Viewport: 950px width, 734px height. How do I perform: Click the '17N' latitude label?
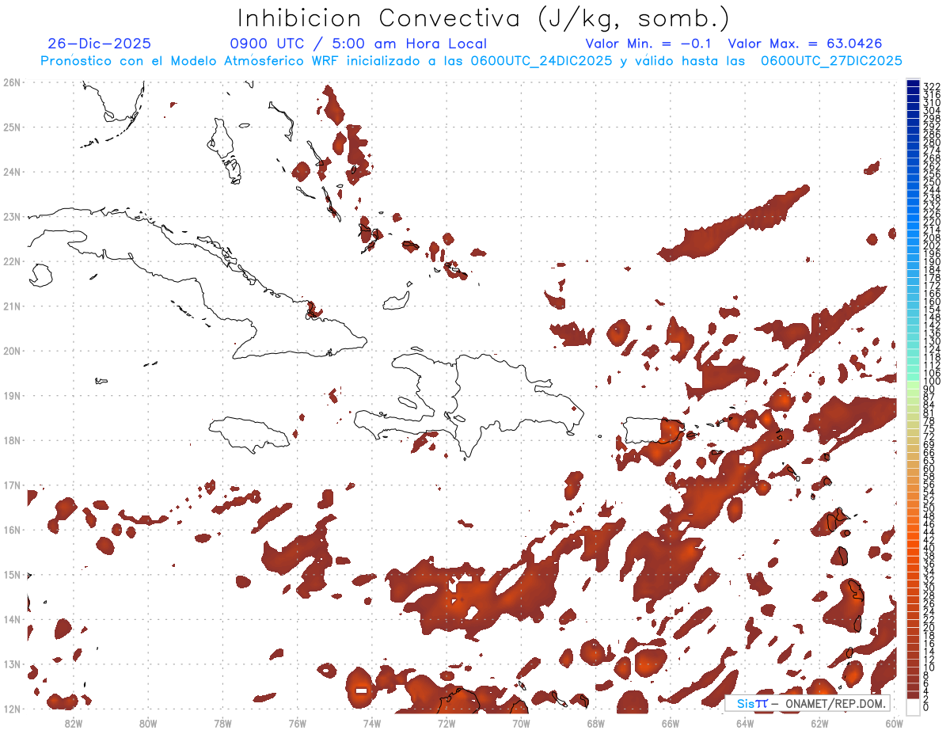11,485
